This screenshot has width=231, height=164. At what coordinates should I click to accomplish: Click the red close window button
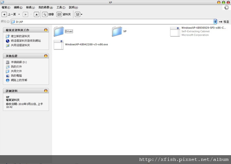[x=228, y=2]
